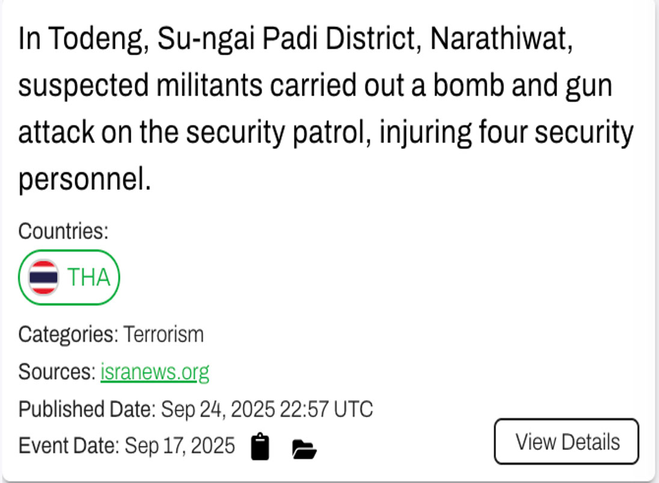Screen dimensions: 659x483
Task: Click the Thailand flag icon
Action: [44, 278]
